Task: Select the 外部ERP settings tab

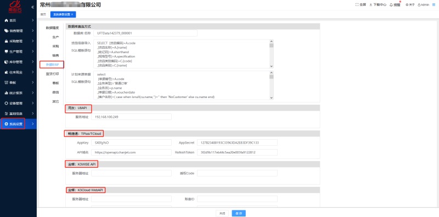Action: 52,65
